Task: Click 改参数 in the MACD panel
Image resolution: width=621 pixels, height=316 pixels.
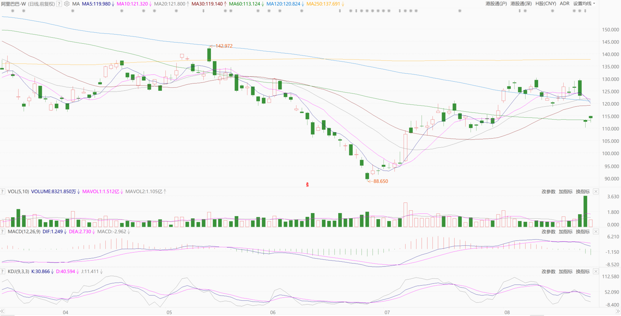Action: (548, 232)
